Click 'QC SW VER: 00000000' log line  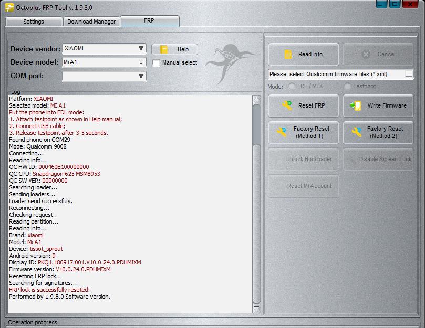[x=38, y=181]
